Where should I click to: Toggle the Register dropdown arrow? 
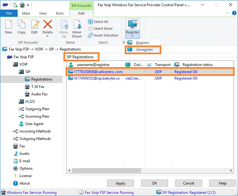(x=132, y=36)
